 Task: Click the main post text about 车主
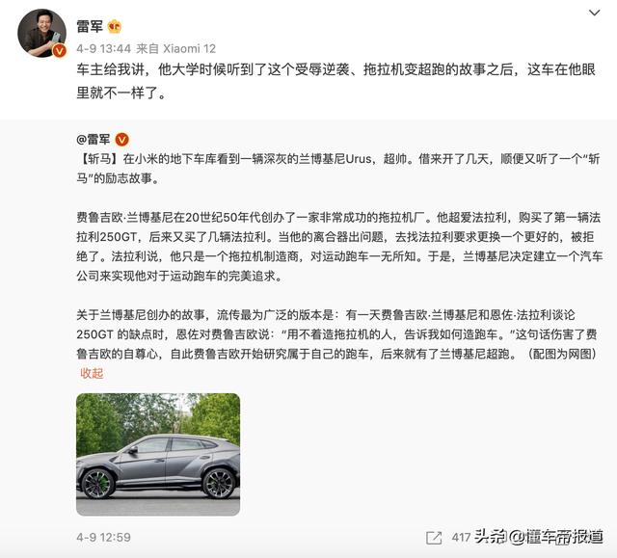click(335, 81)
